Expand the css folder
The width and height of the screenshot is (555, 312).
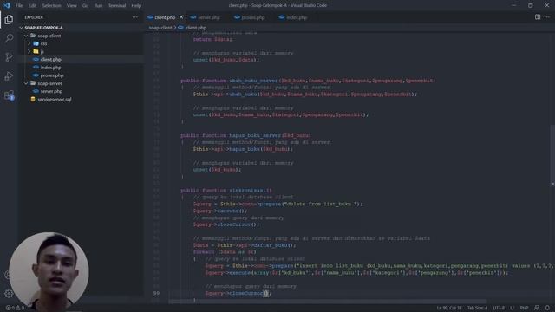coord(29,43)
